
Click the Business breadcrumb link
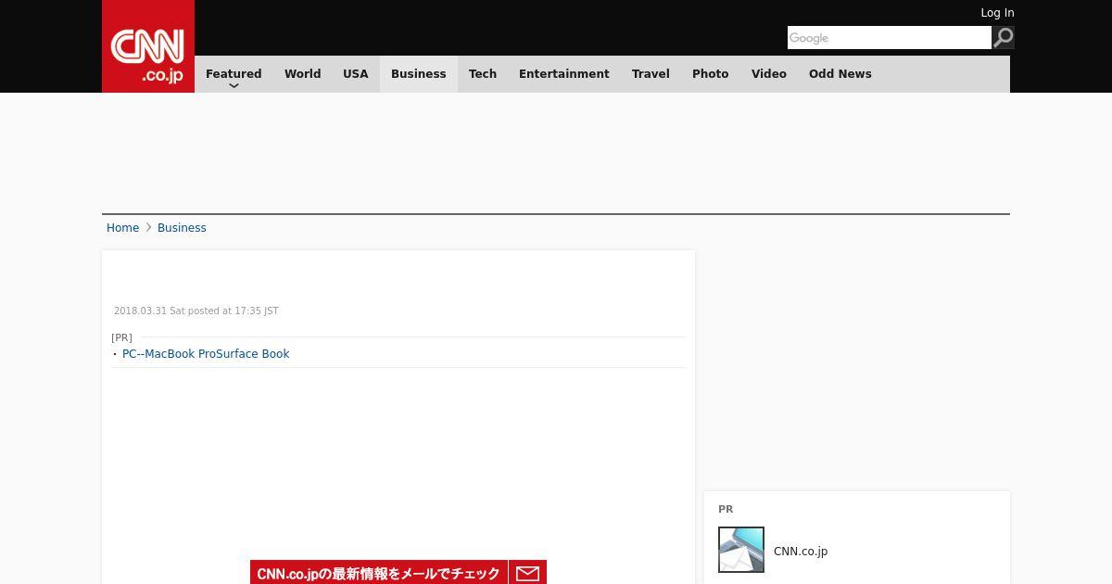click(182, 228)
